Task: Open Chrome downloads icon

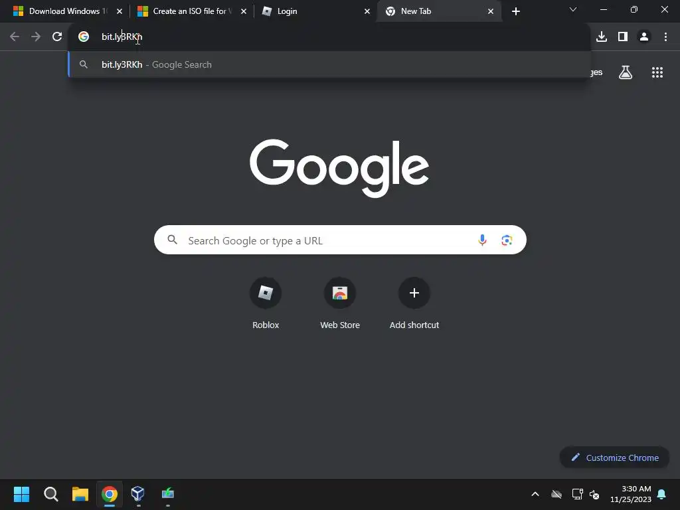Action: point(602,37)
